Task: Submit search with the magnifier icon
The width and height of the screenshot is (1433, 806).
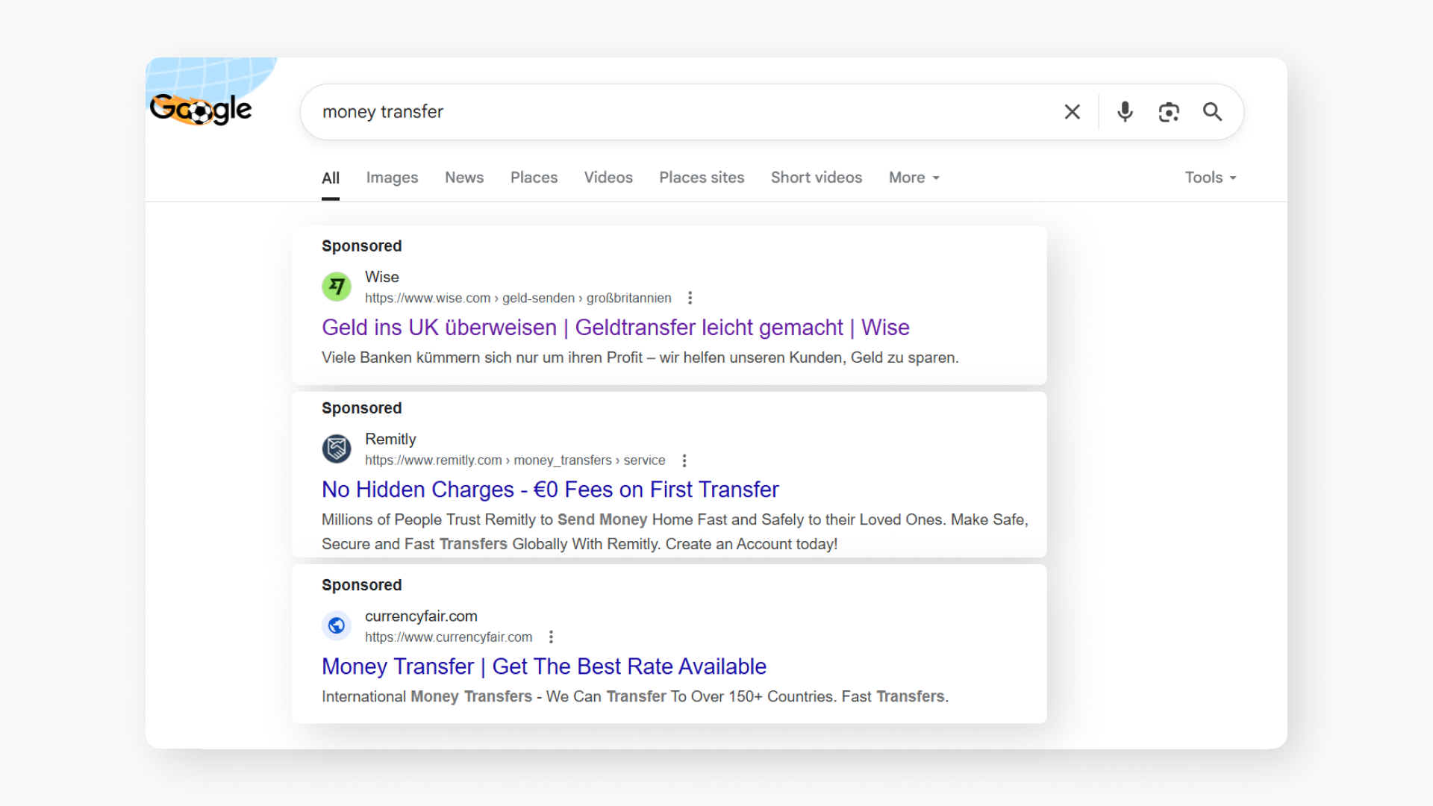Action: coord(1213,112)
